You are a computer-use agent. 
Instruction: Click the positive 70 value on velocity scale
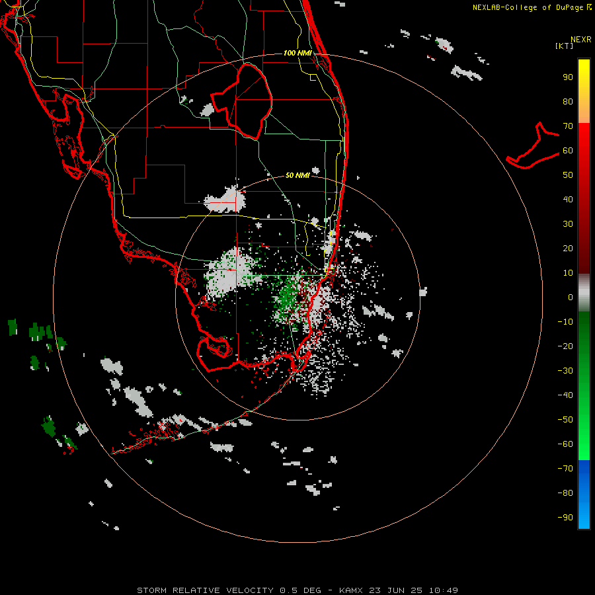coord(568,126)
